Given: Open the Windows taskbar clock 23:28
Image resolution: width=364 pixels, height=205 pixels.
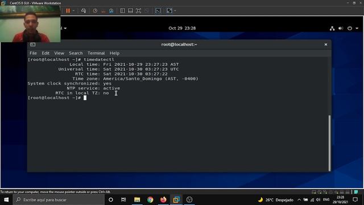Looking at the screenshot, I should click(x=340, y=200).
